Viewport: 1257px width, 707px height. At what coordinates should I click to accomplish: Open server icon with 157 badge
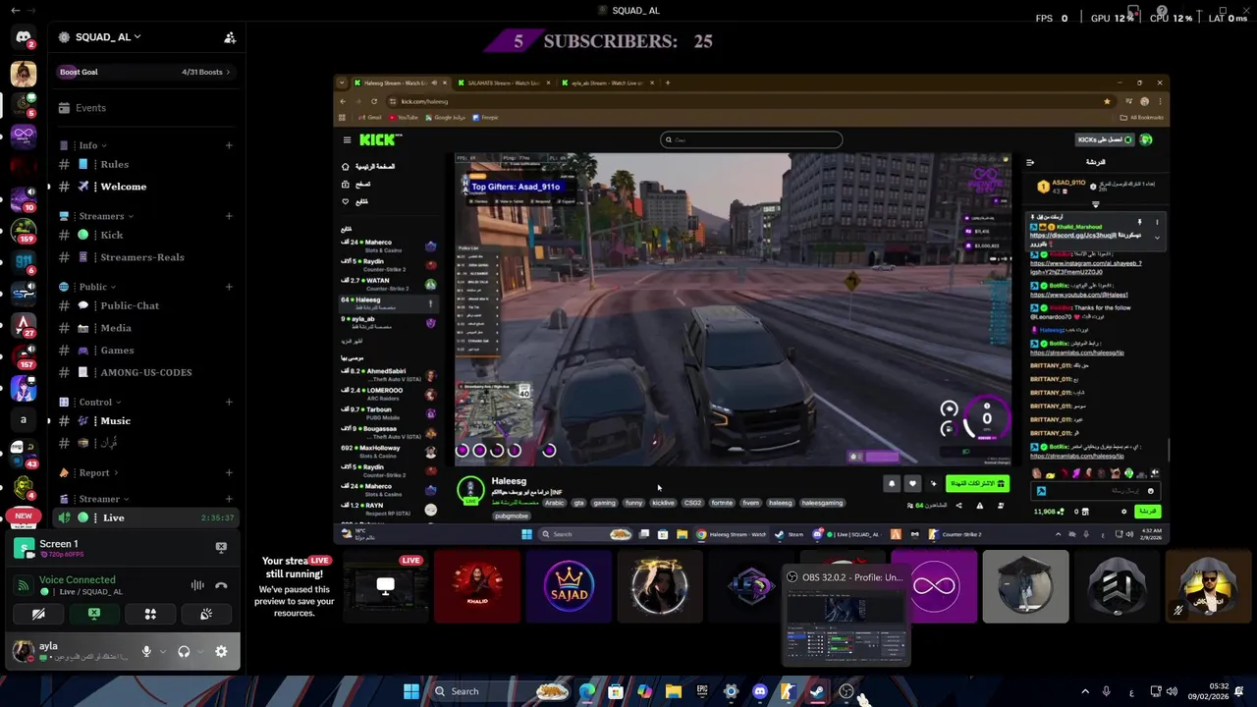[x=24, y=355]
